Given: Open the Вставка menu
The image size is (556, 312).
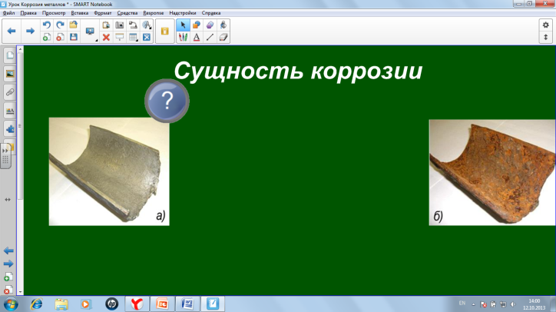Looking at the screenshot, I should pyautogui.click(x=80, y=13).
